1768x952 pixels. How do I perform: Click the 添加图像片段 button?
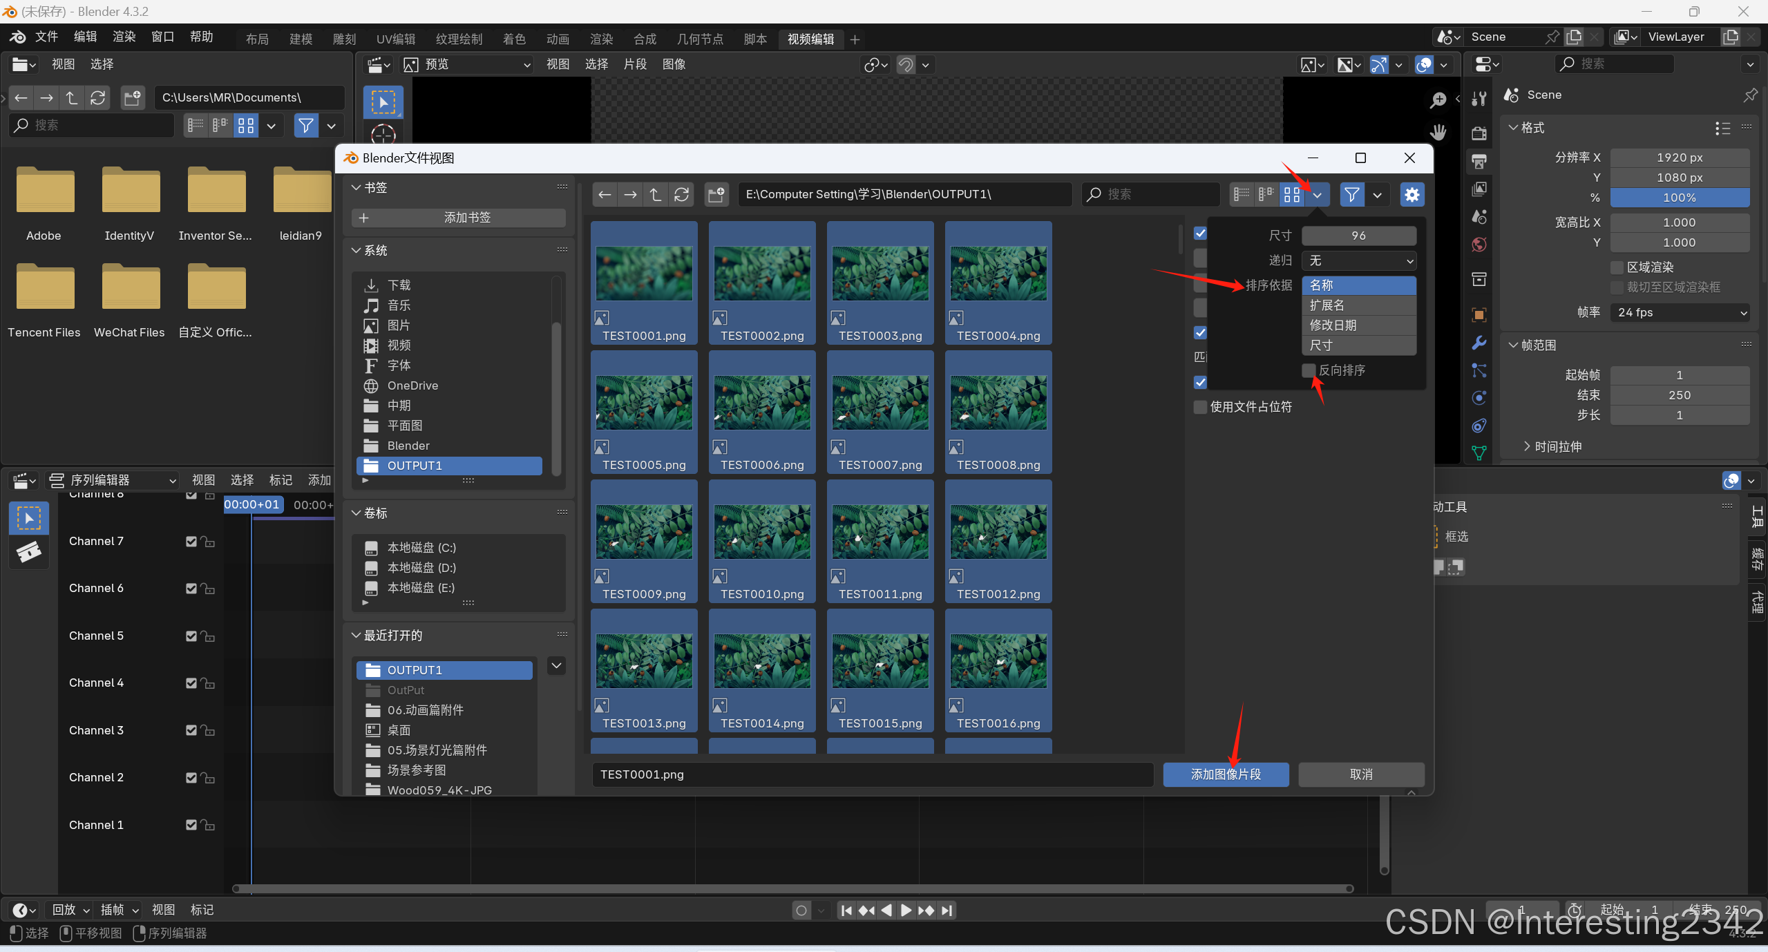(1226, 774)
